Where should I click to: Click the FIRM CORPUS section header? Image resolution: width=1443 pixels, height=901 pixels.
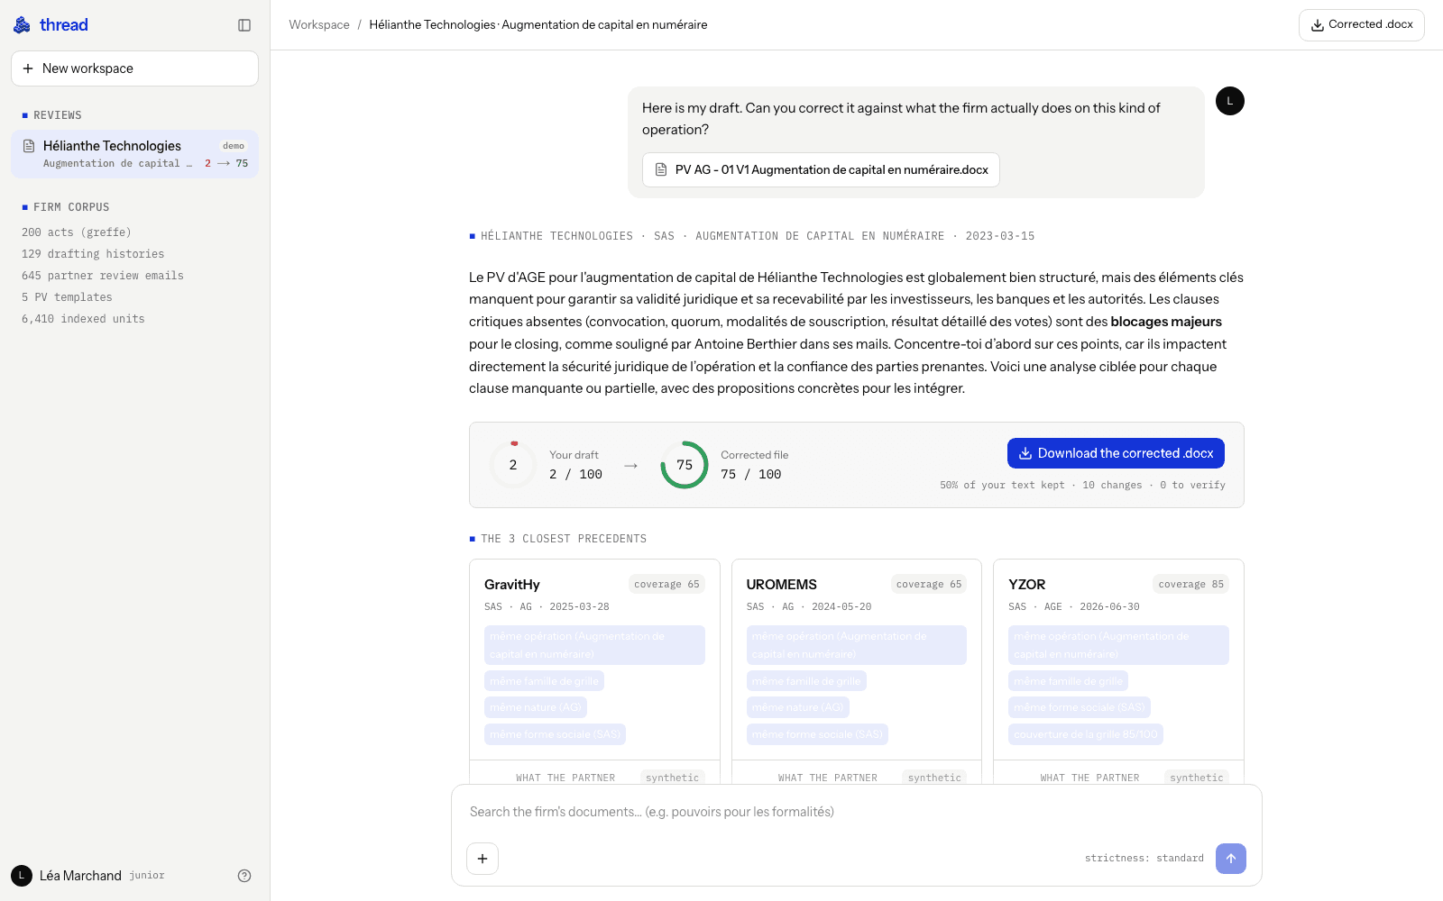pos(71,207)
